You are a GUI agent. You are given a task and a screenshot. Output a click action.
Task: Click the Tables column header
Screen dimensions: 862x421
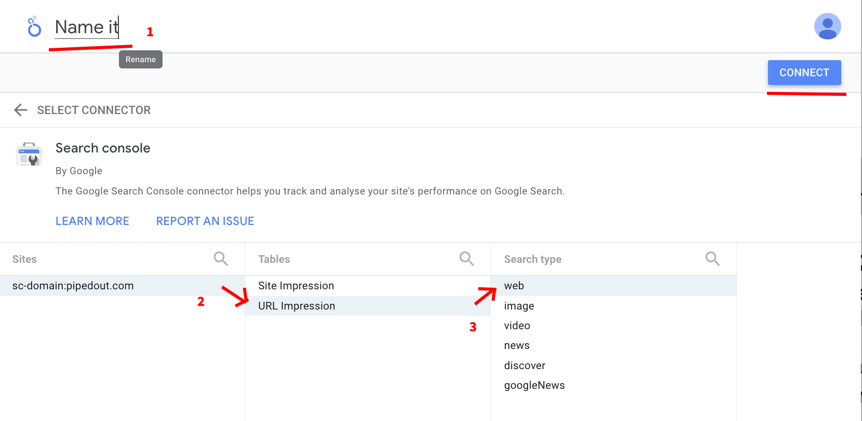[274, 259]
